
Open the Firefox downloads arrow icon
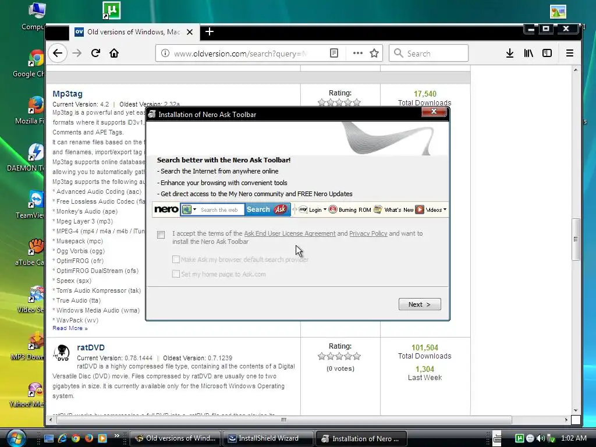510,53
